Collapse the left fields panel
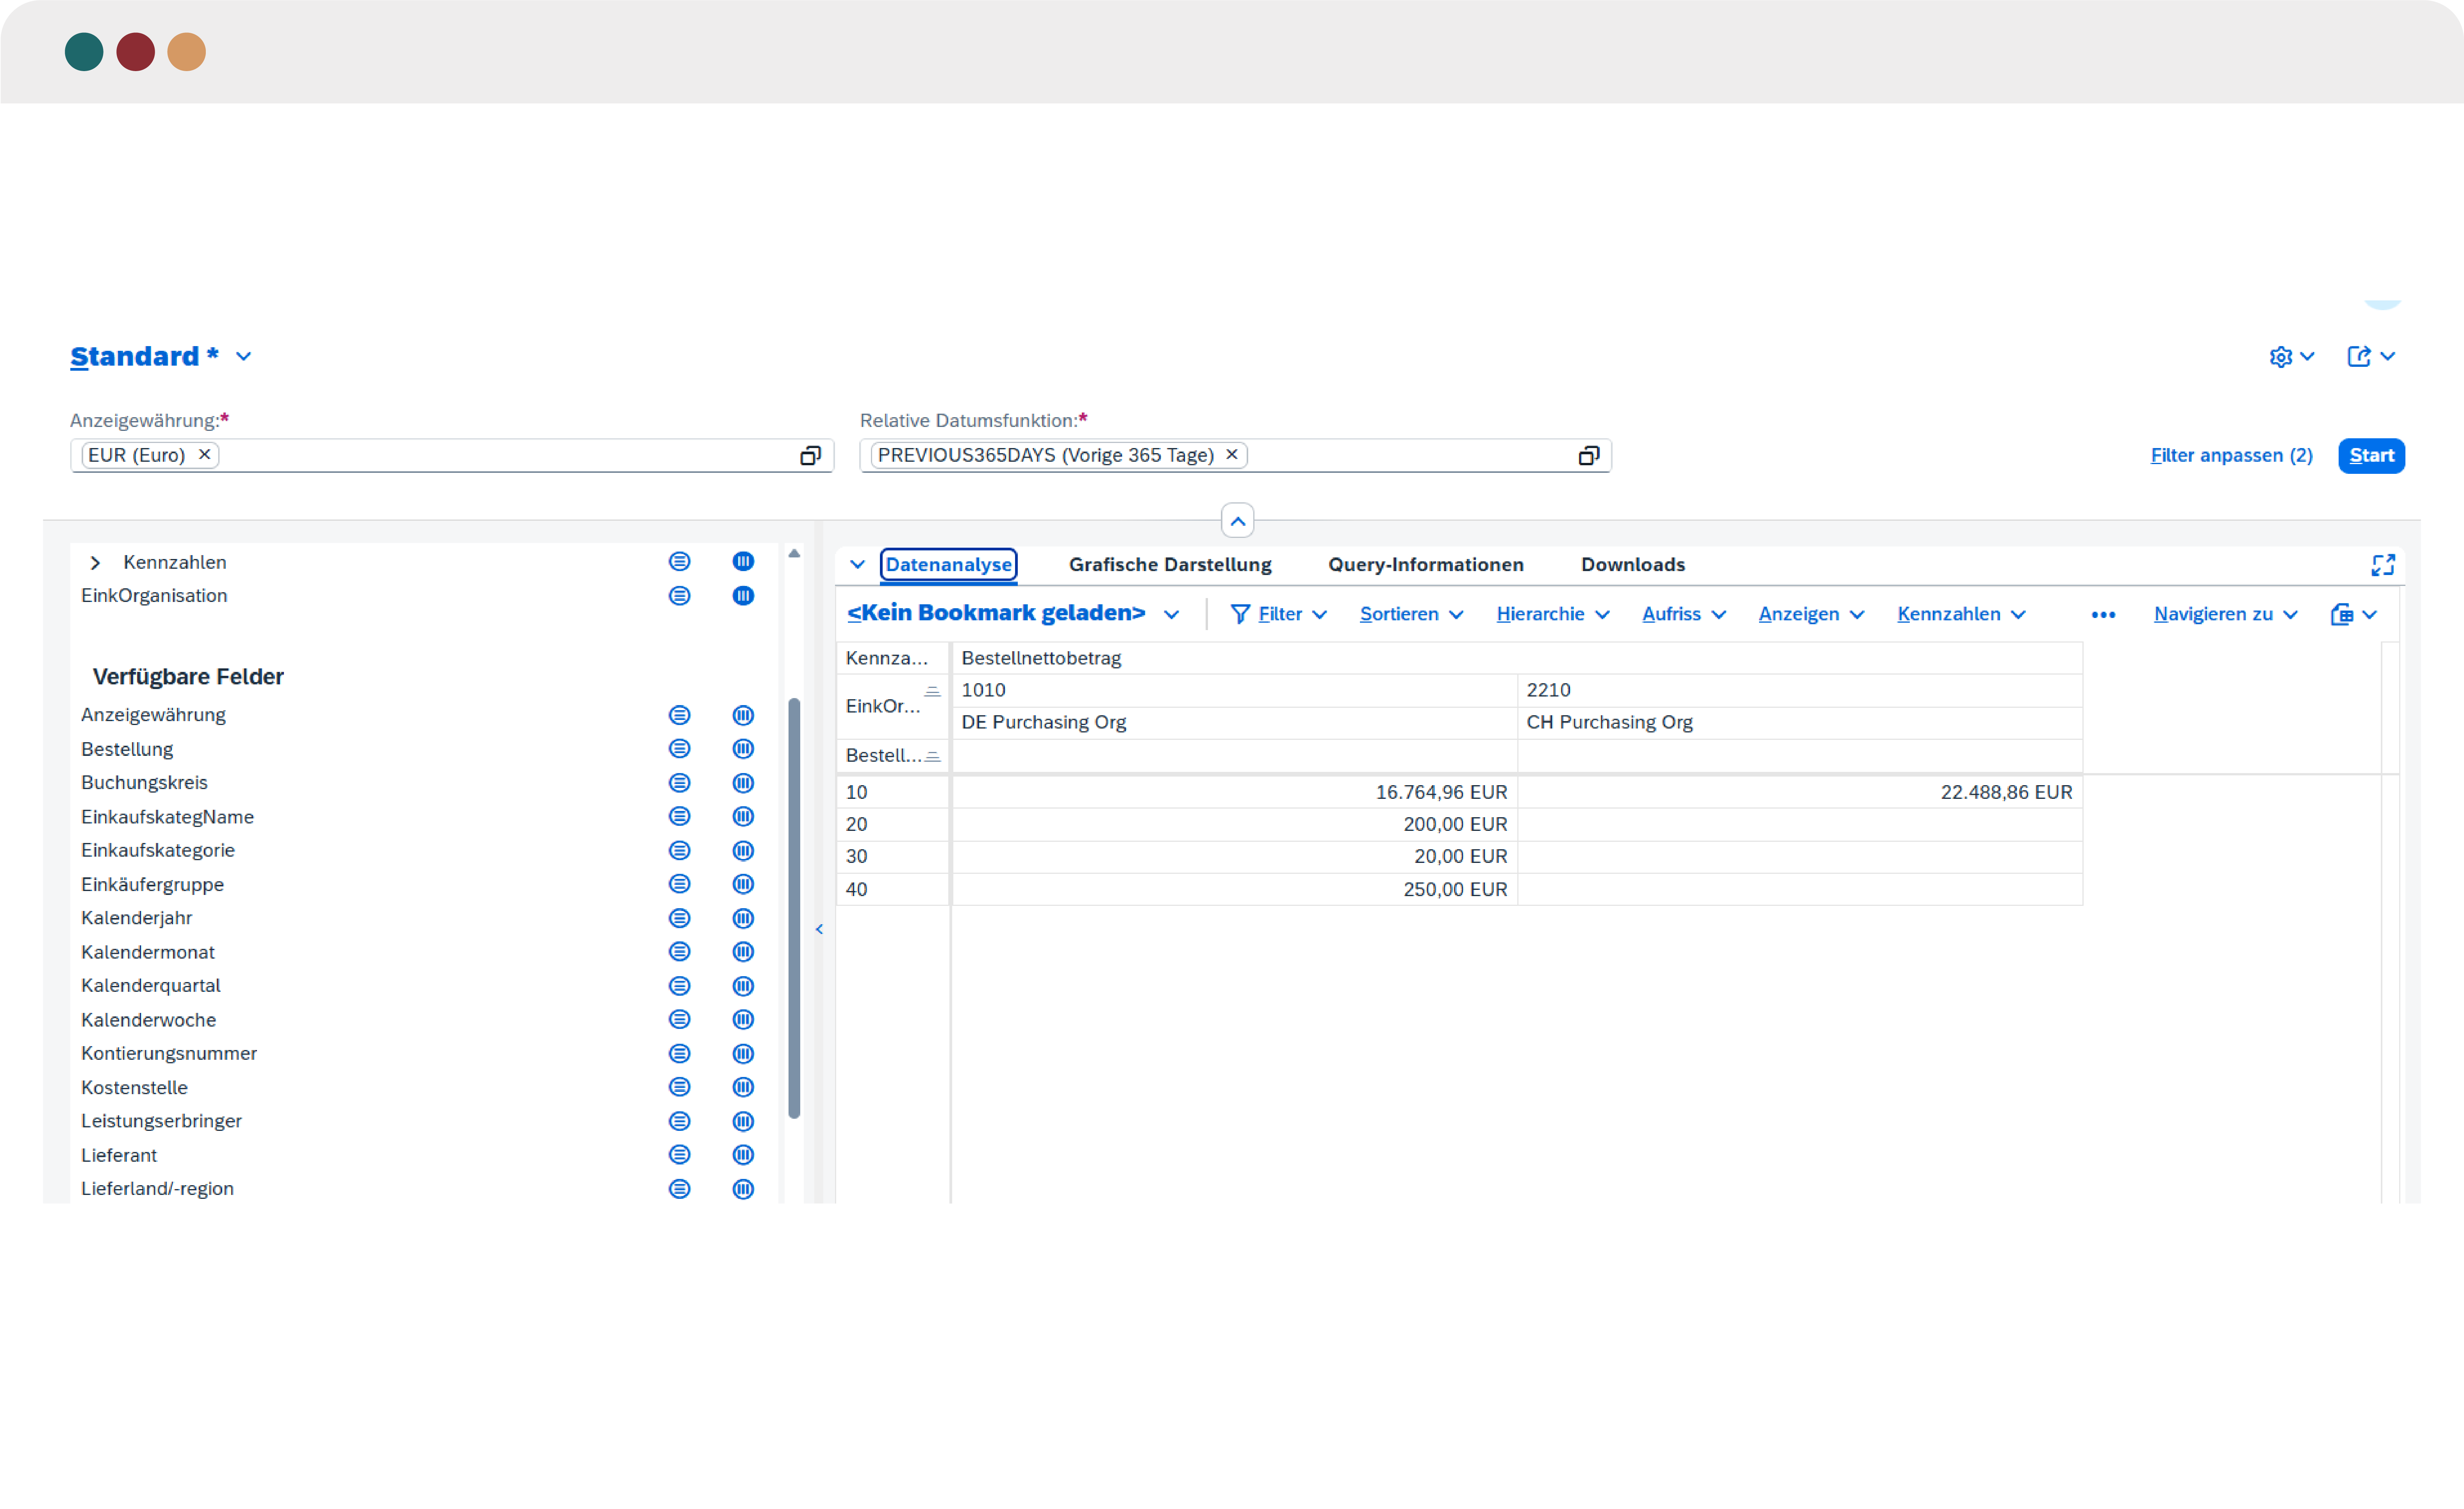The width and height of the screenshot is (2464, 1509). click(819, 929)
